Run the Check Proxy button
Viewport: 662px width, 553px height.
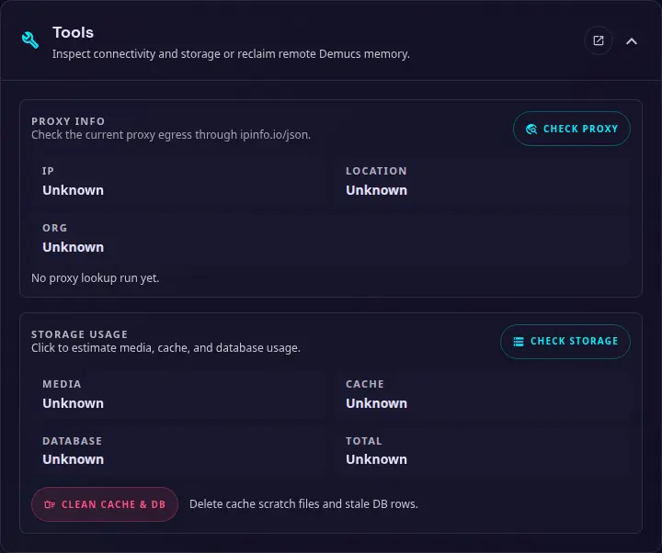tap(572, 129)
